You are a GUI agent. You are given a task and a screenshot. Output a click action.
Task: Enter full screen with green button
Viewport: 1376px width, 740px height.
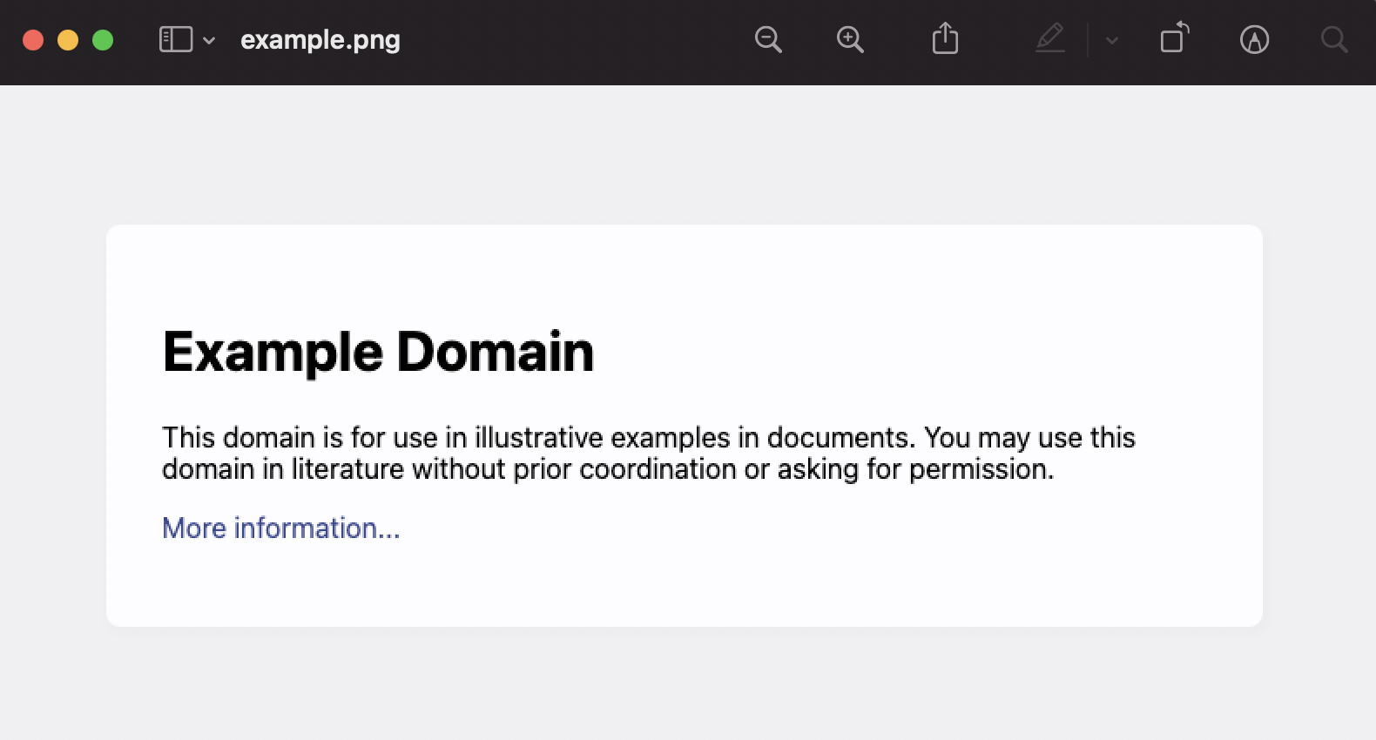[x=103, y=40]
